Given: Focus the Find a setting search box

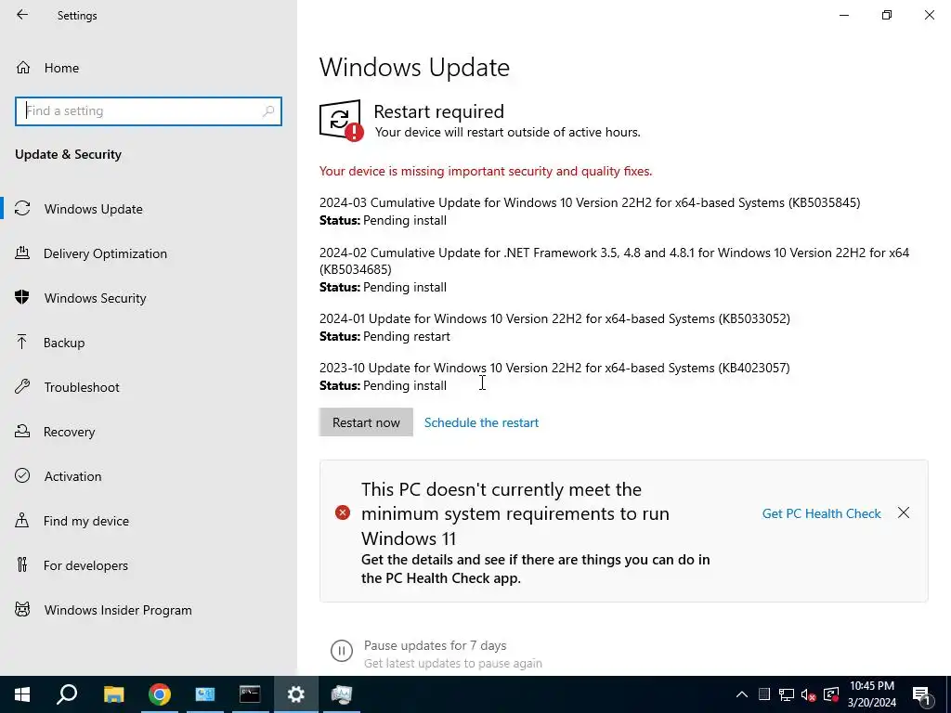Looking at the screenshot, I should (x=149, y=111).
